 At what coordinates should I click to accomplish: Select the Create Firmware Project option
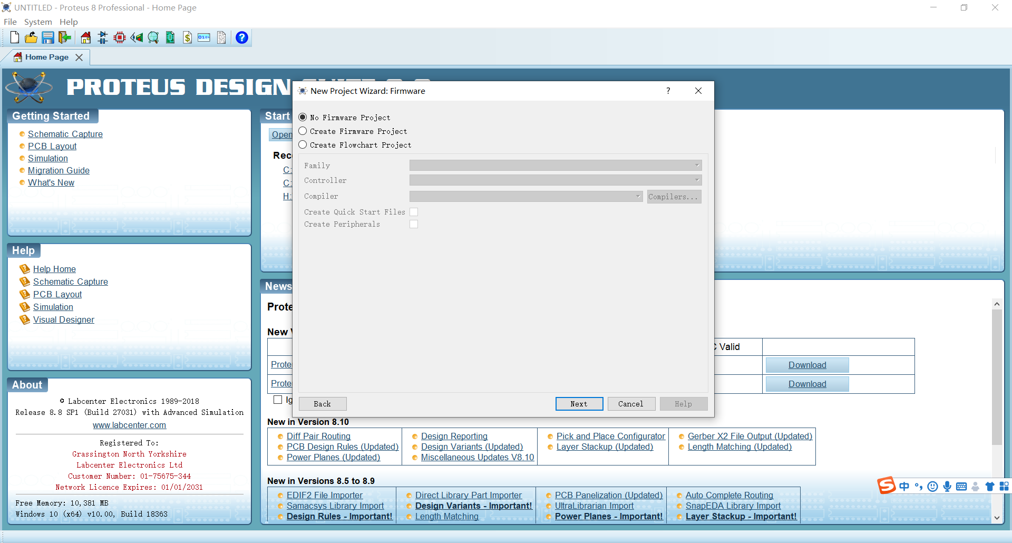(x=303, y=131)
